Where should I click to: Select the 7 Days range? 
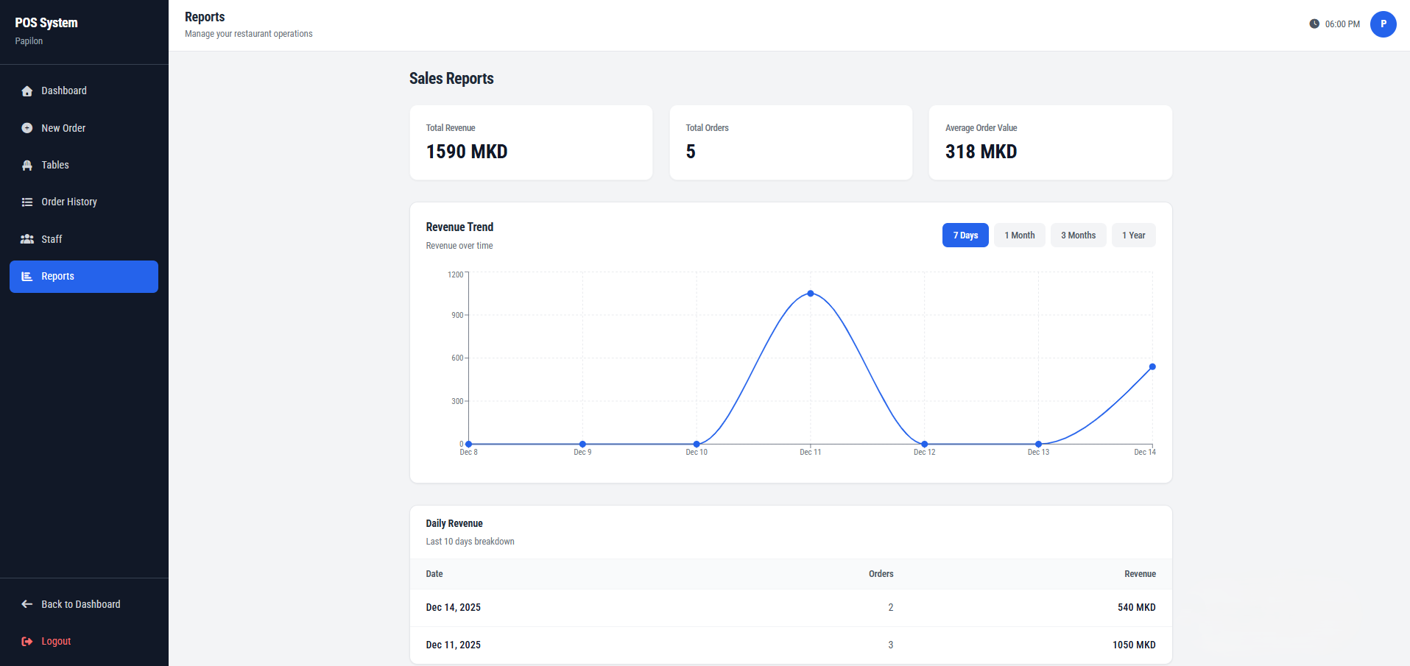965,235
